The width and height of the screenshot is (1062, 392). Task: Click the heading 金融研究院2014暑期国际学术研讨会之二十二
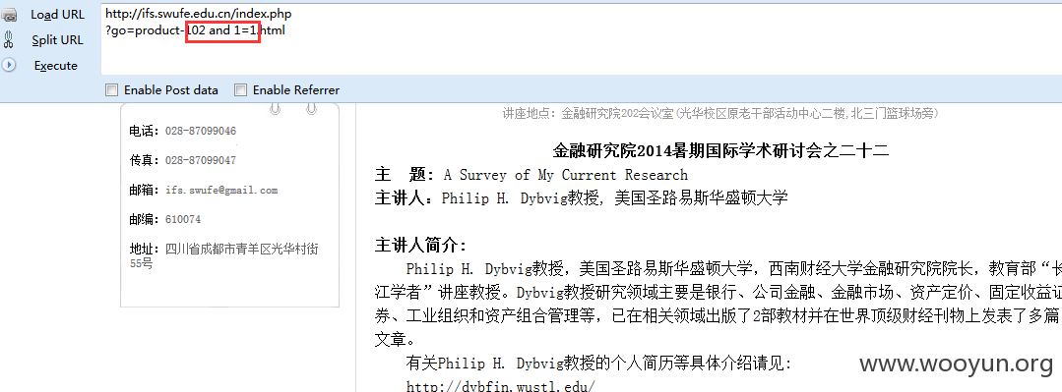click(720, 150)
